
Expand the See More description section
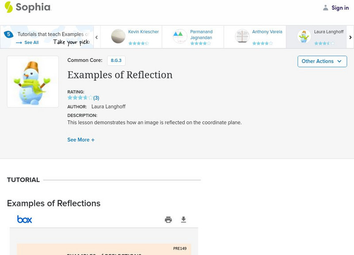81,139
